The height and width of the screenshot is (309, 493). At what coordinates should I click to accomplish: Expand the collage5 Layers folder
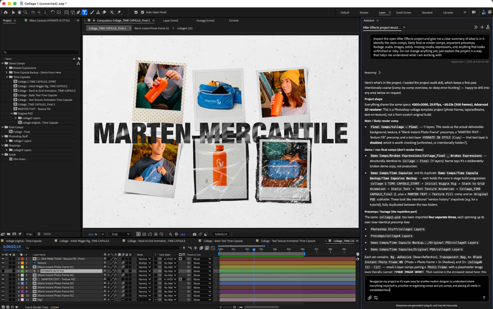16,118
